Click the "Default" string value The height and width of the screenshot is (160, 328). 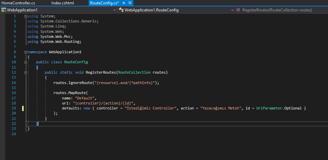[85, 98]
